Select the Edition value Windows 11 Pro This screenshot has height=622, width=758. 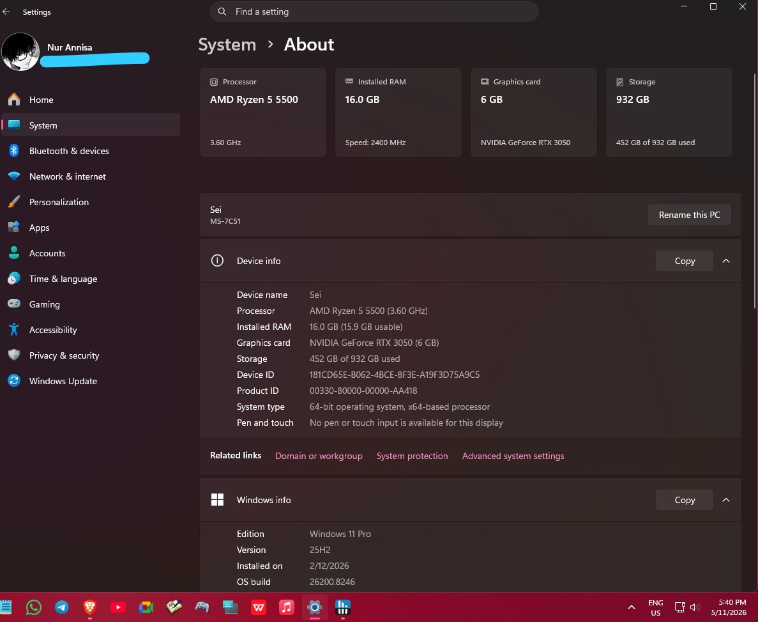click(340, 534)
